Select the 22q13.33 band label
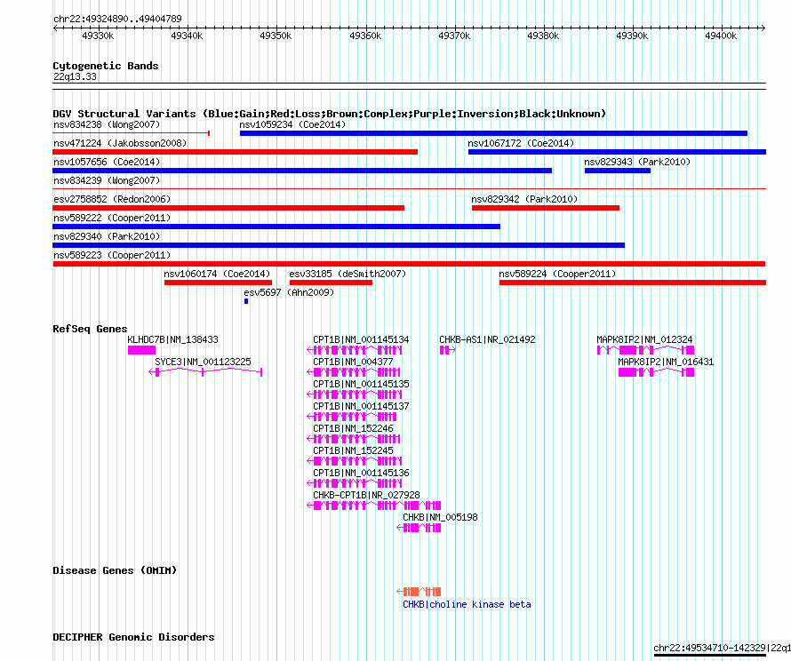Screen dimensions: 791x661 75,76
